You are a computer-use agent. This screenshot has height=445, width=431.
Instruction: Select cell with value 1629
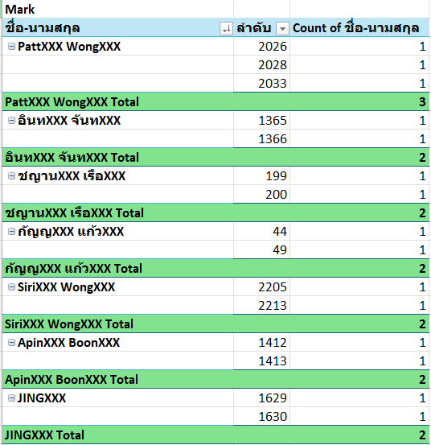261,398
